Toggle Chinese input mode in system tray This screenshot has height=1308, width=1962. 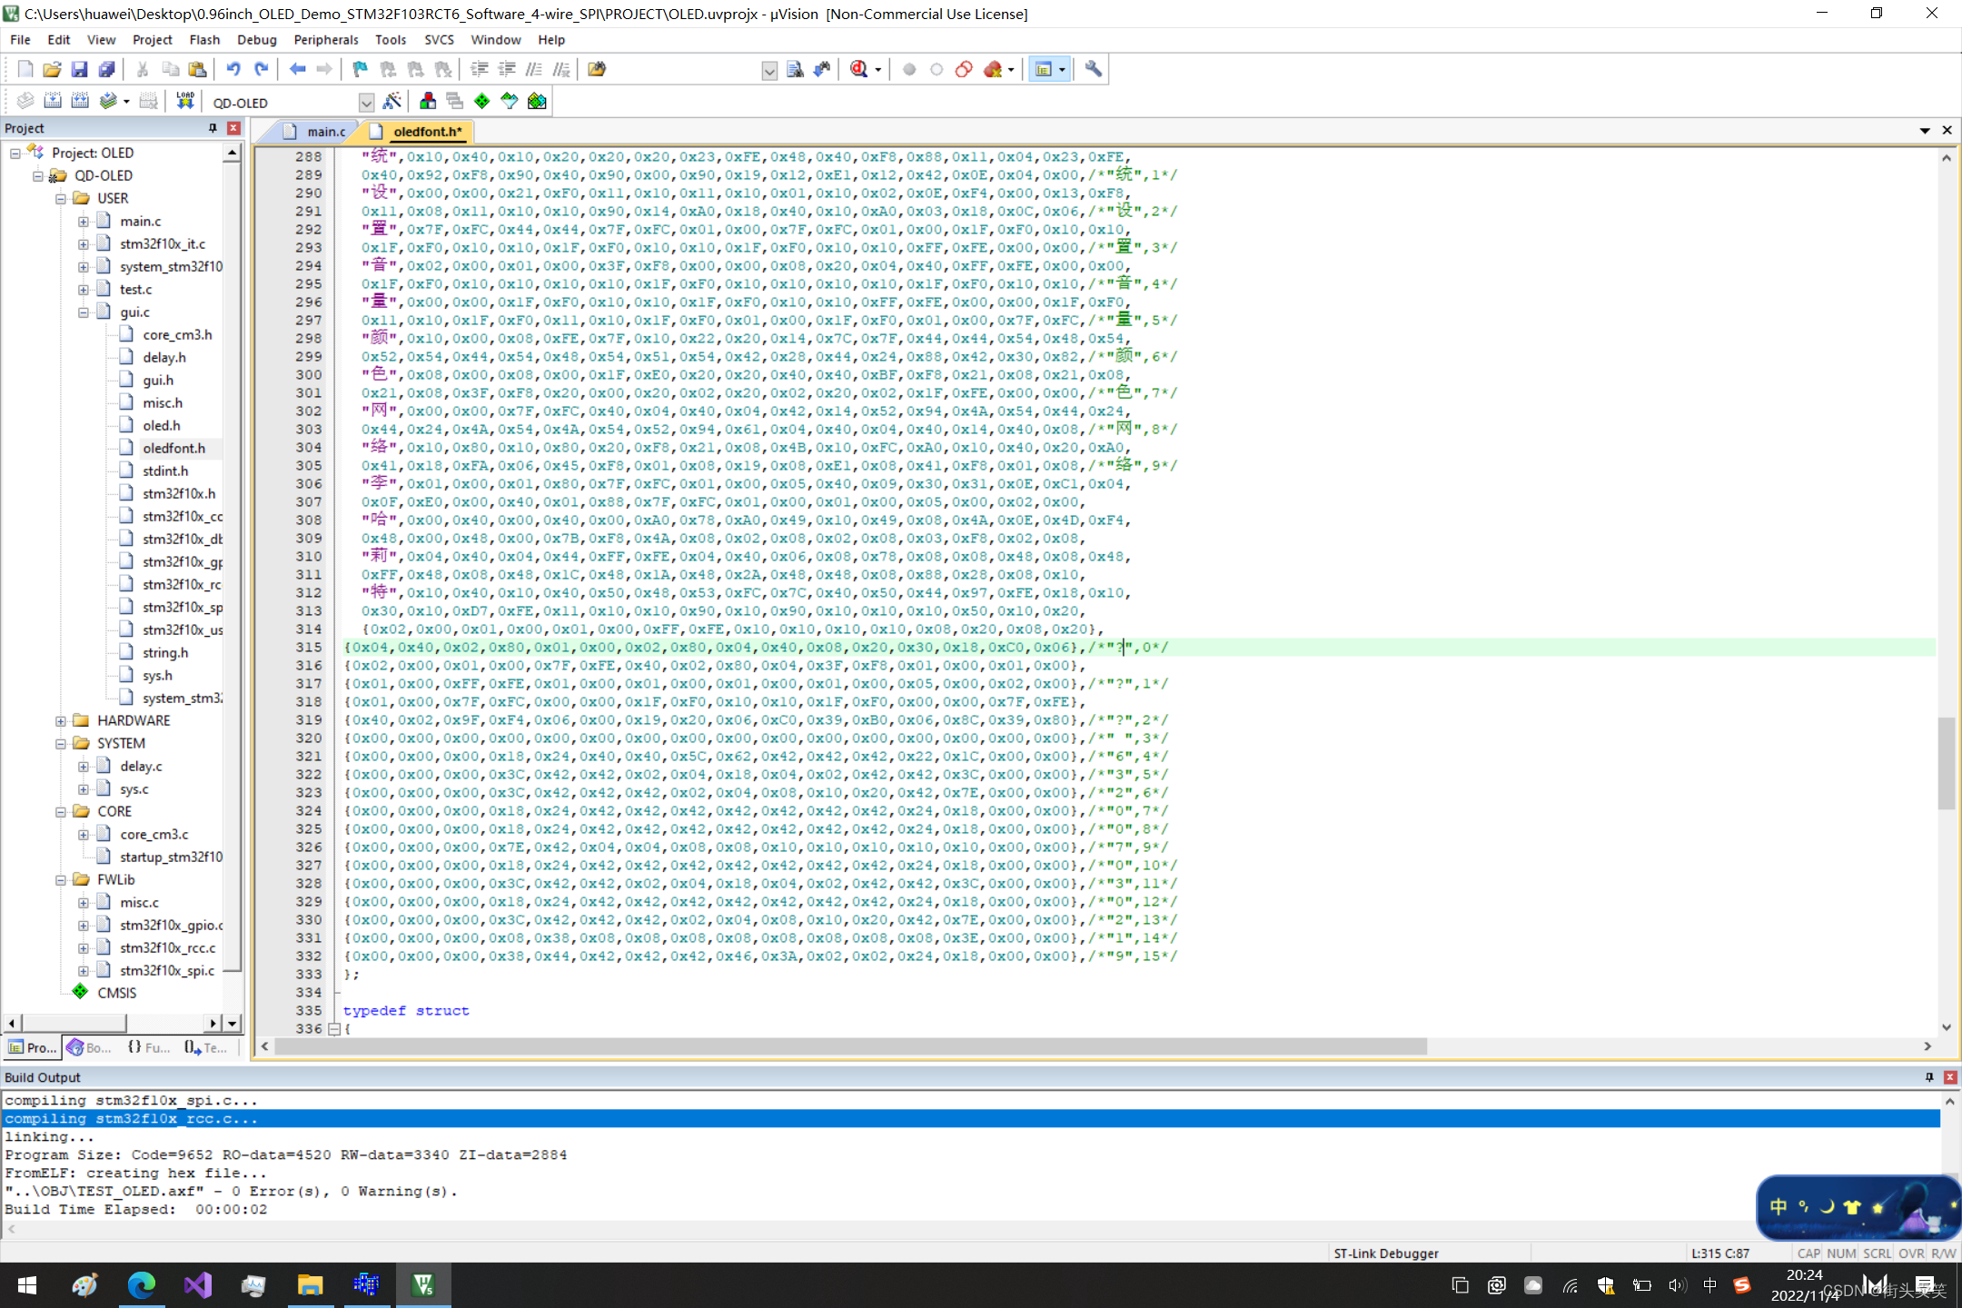tap(1709, 1285)
